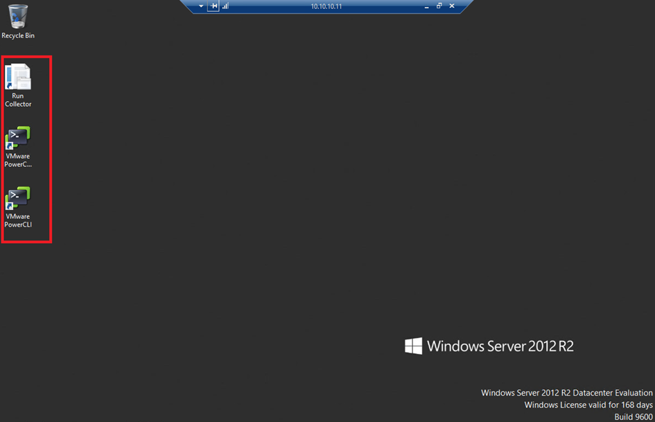The image size is (655, 422).
Task: Click the 10.10.10.11 connection bar title
Action: pos(326,7)
